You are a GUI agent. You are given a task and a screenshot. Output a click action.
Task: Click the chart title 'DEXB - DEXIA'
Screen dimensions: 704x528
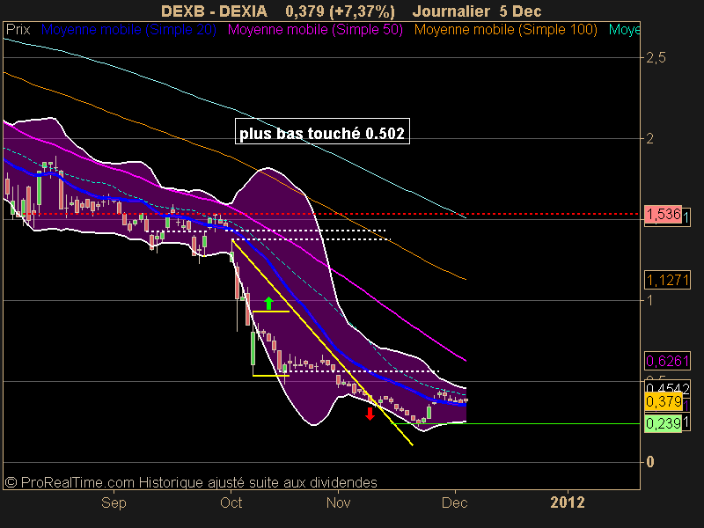[214, 11]
